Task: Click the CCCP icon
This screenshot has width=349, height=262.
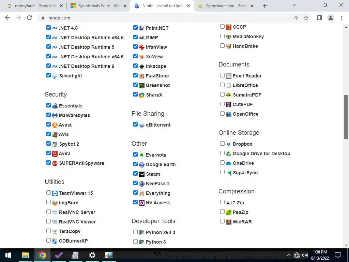Action: tap(229, 27)
